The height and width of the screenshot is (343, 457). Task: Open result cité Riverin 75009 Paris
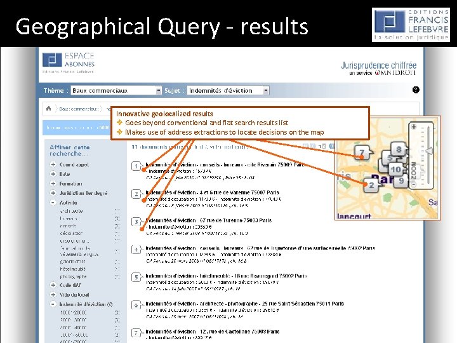tap(225, 165)
